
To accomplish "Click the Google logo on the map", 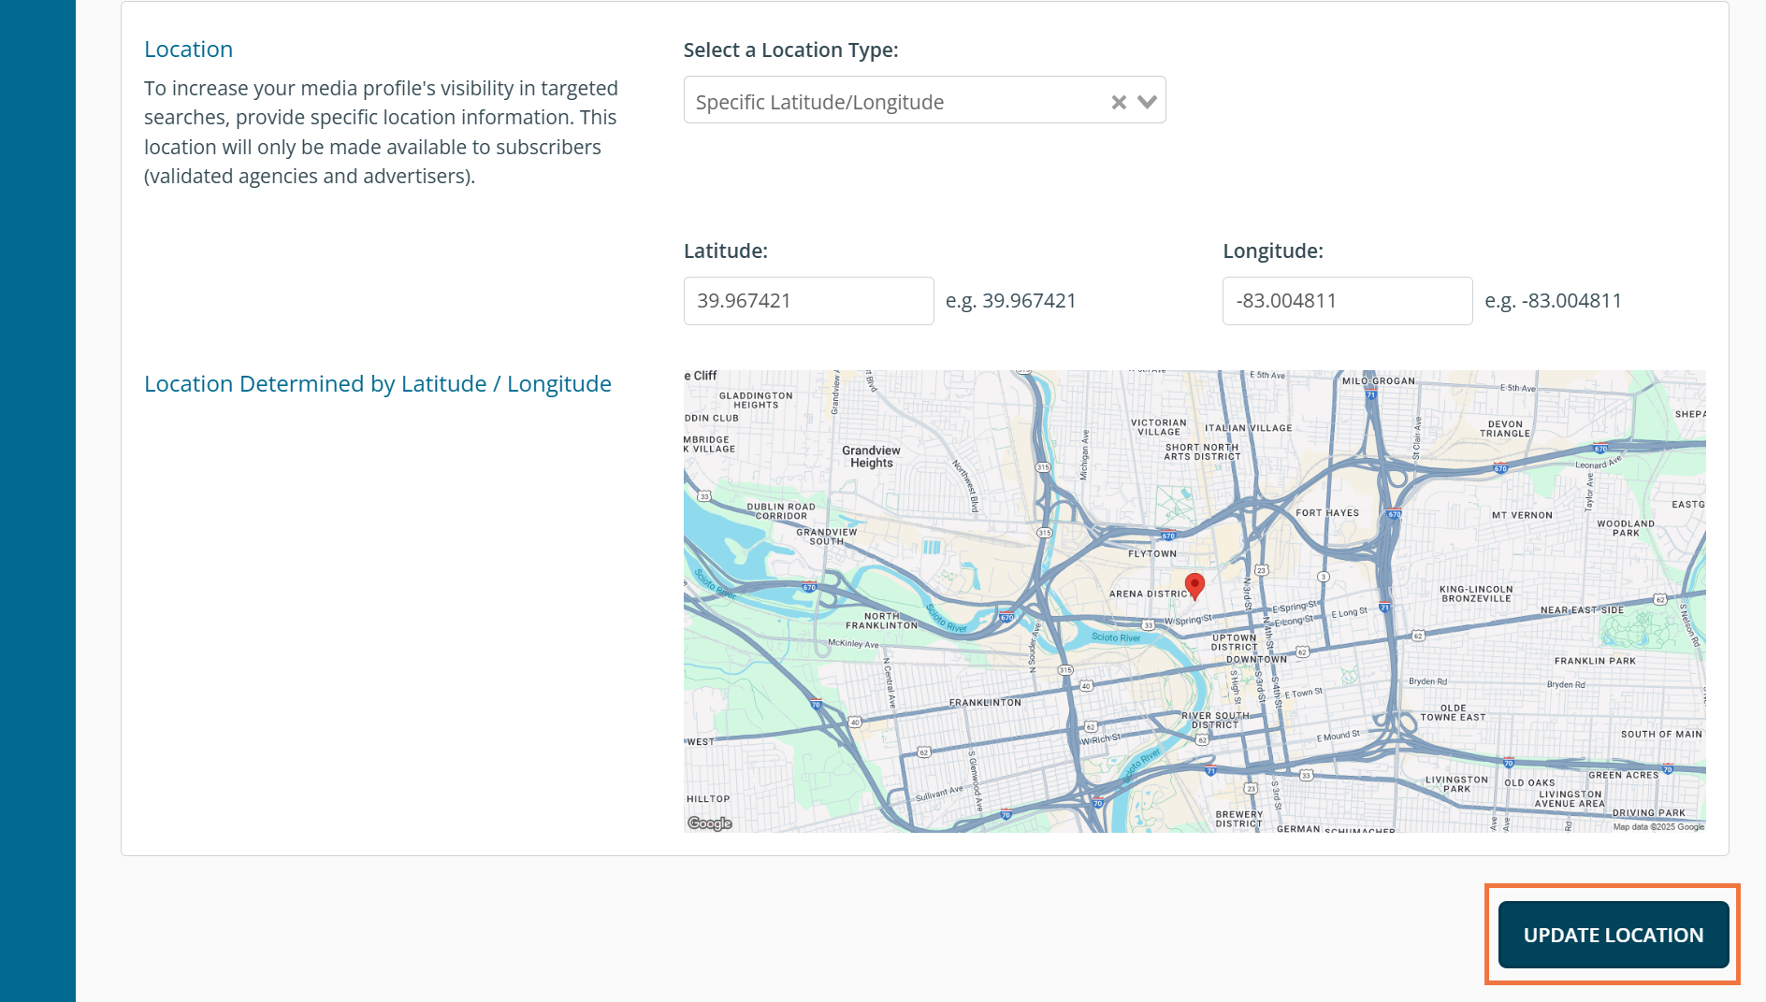I will 710,823.
